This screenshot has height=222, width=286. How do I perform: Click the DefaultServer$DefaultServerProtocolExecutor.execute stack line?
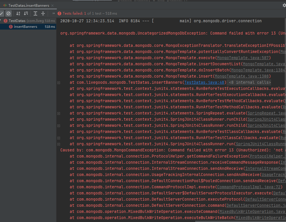point(178,193)
